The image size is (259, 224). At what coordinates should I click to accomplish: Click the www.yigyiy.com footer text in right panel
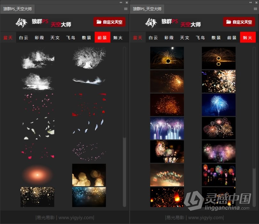[206, 218]
